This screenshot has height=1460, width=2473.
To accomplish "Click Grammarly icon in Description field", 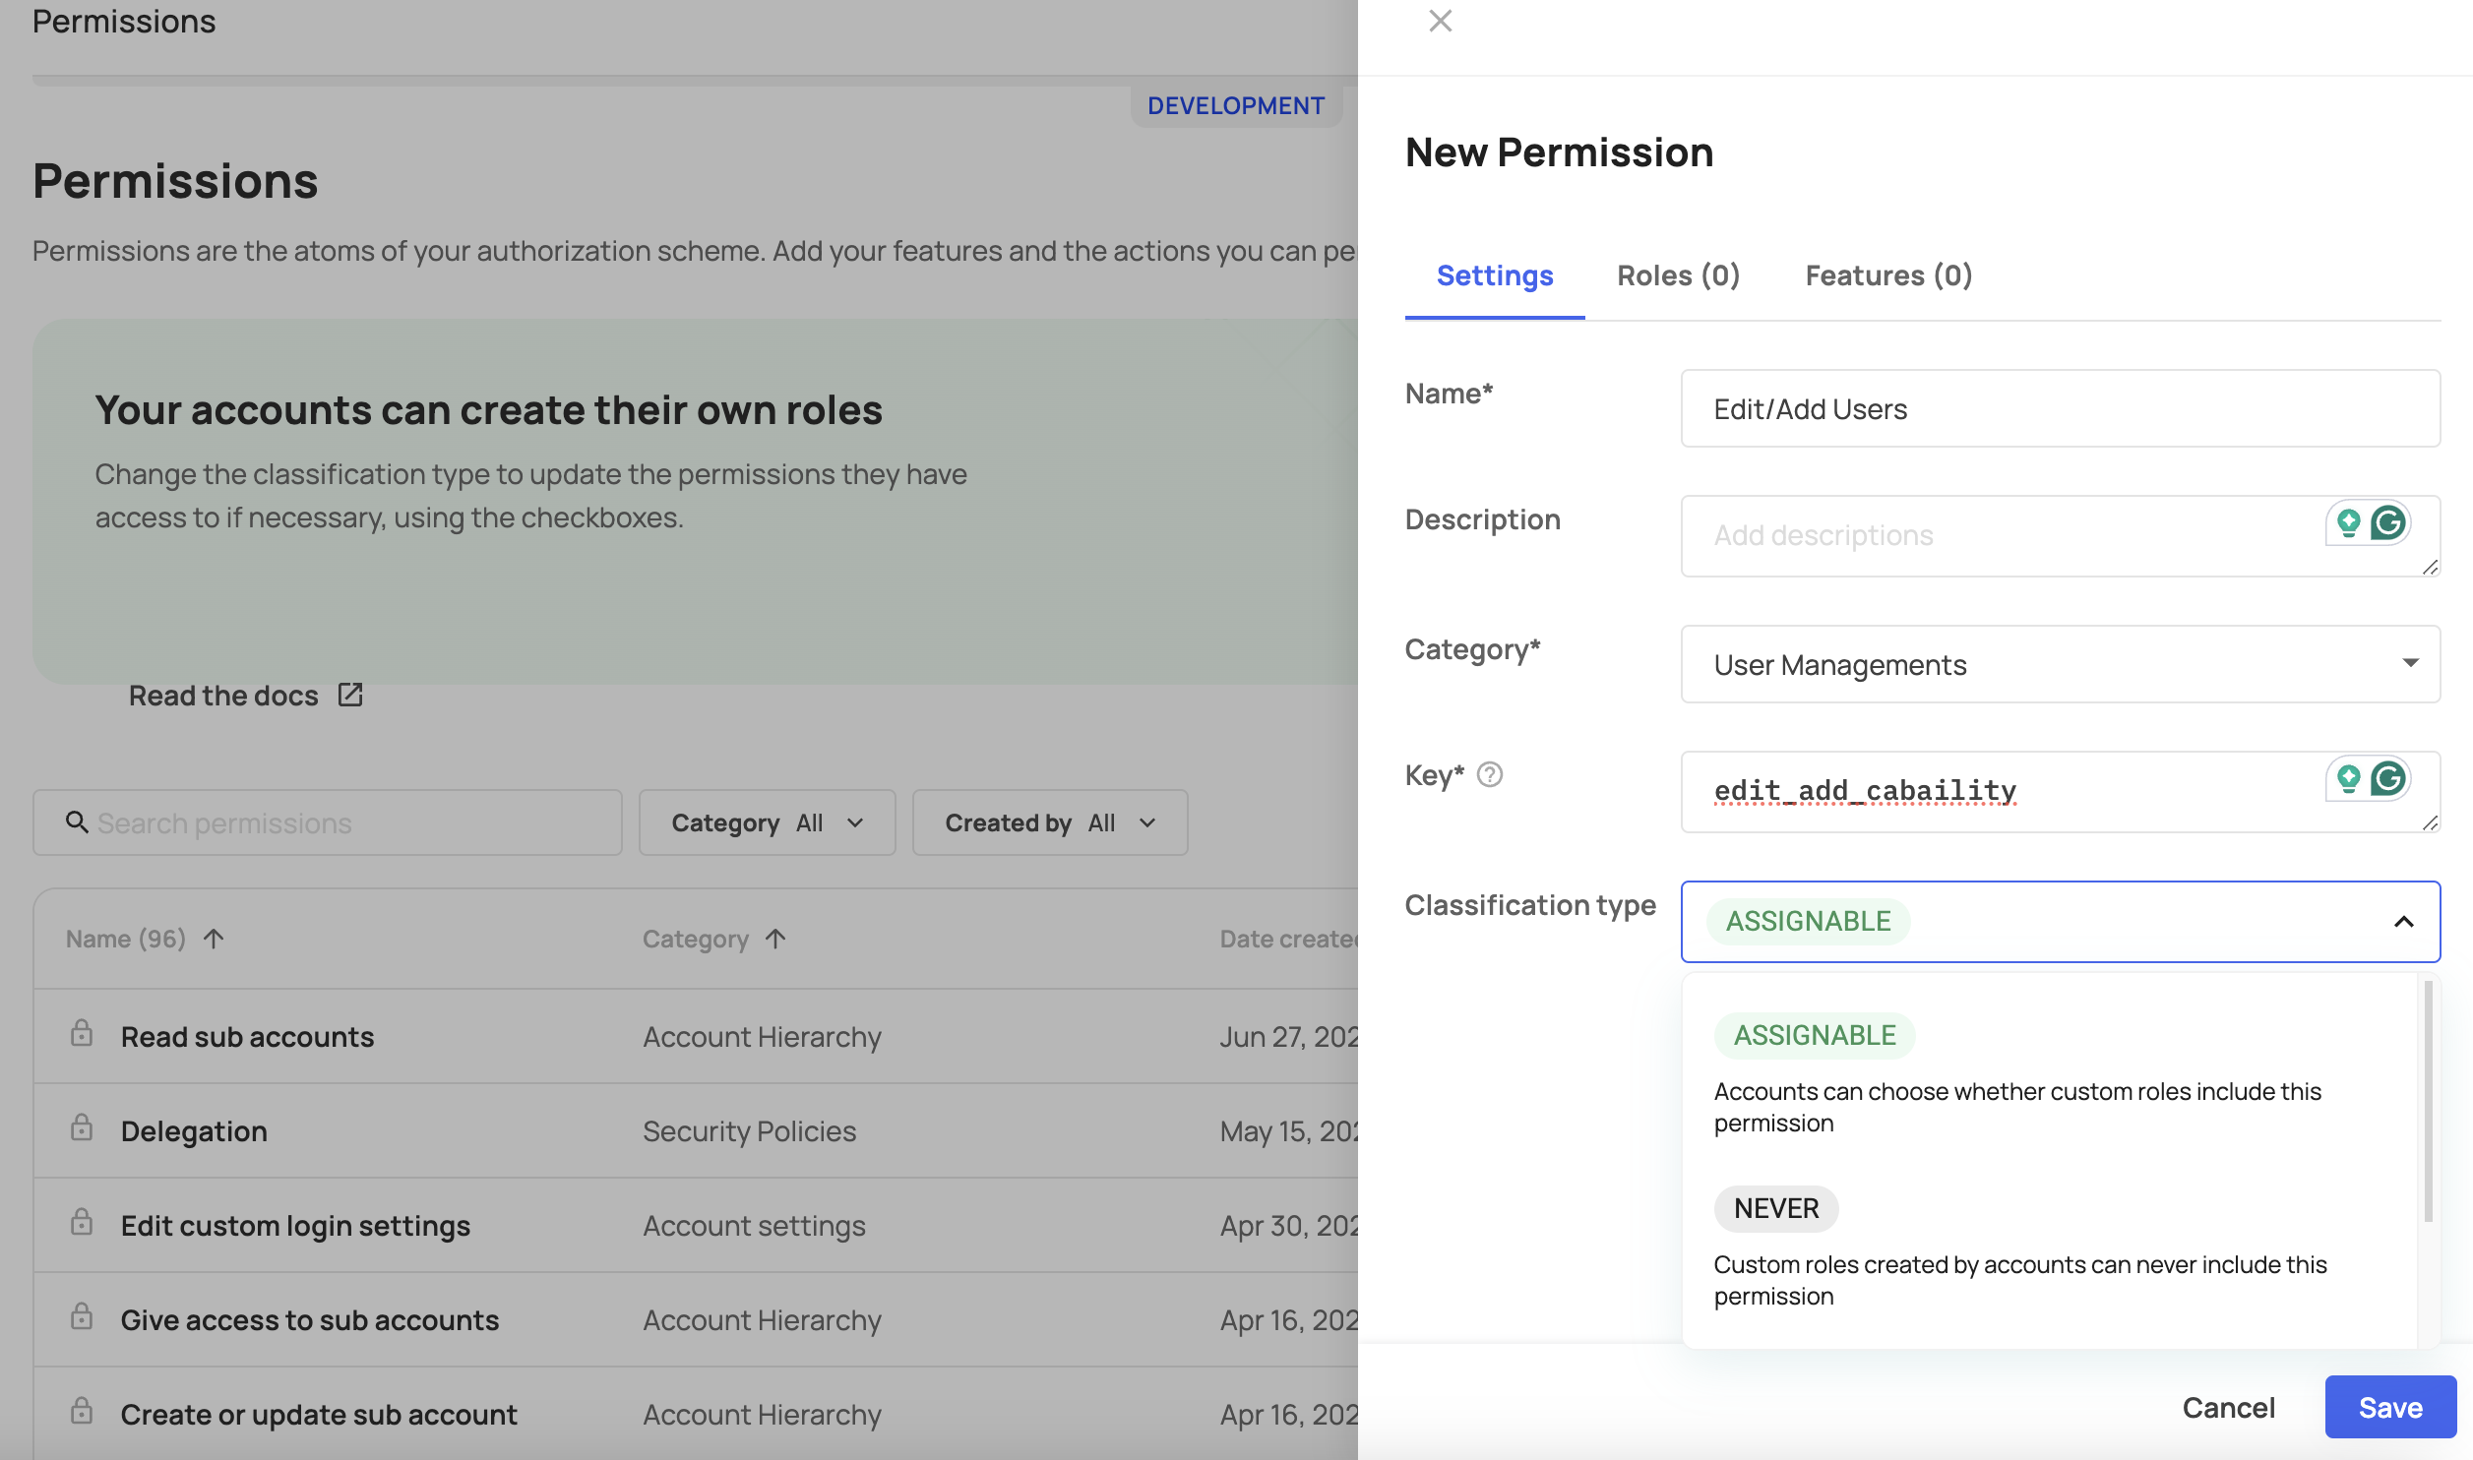I will pos(2387,523).
